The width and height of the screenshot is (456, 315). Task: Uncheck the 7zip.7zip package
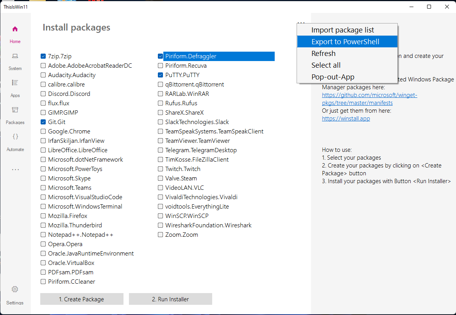coord(43,56)
